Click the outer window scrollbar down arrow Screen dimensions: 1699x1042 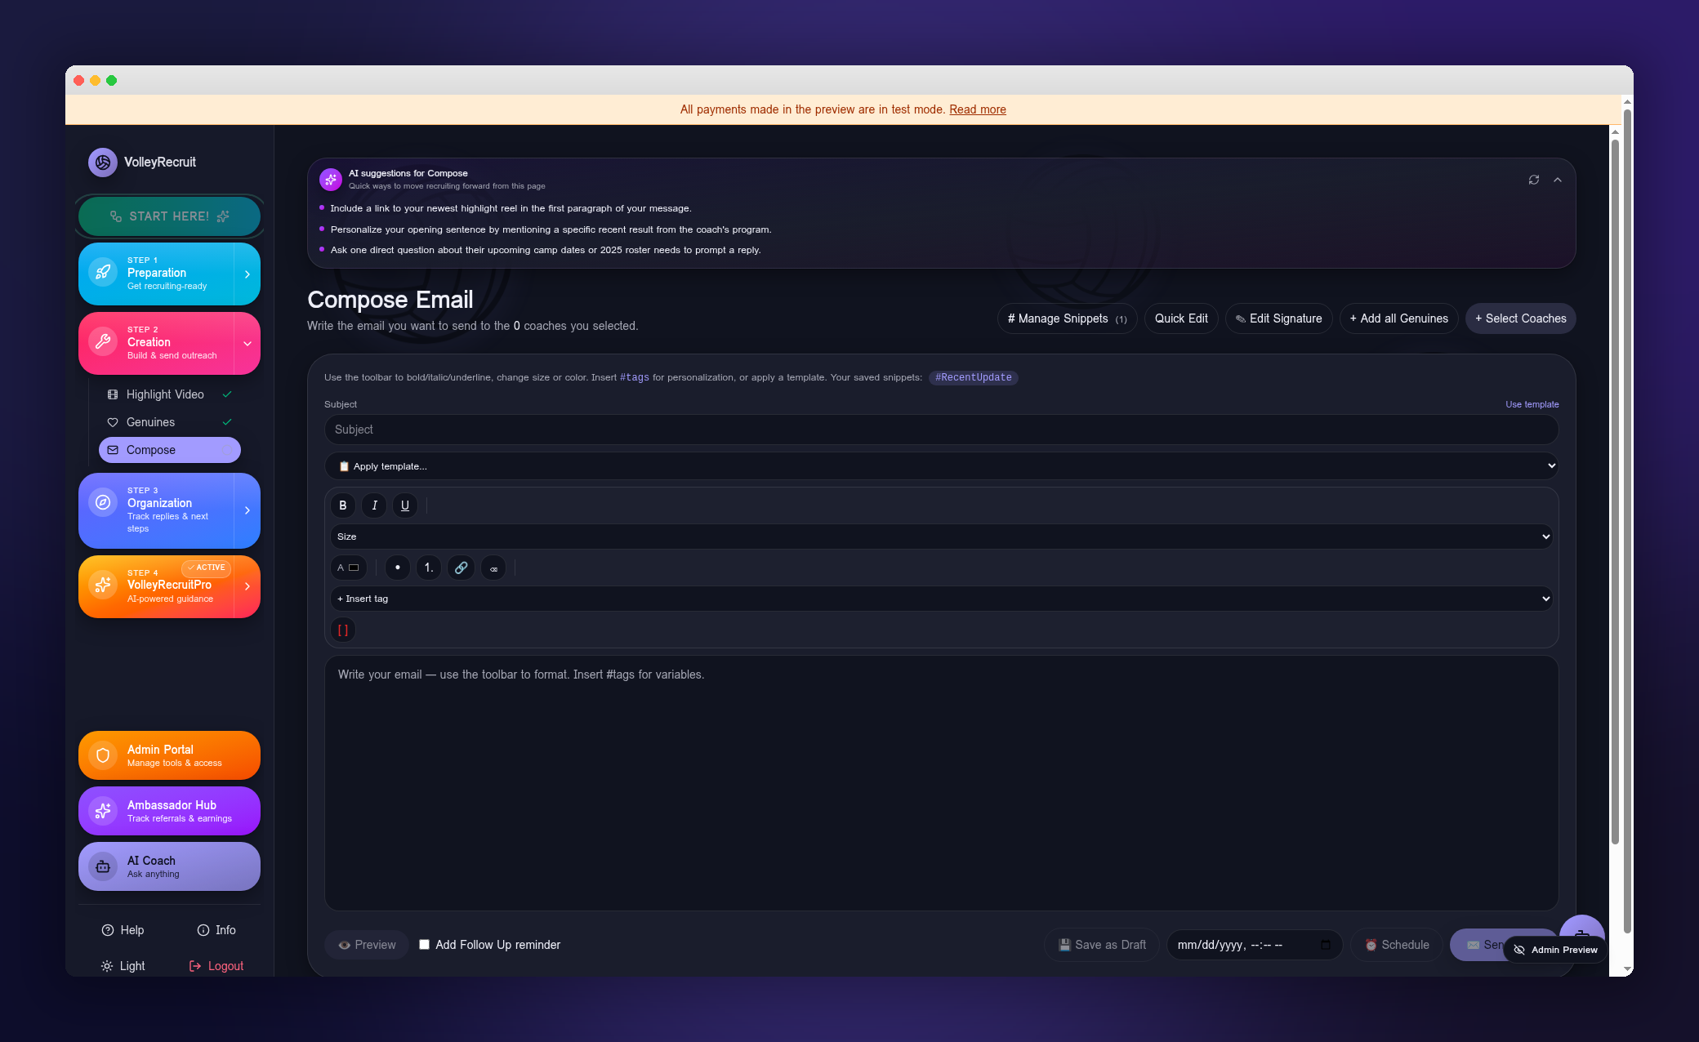click(1627, 969)
